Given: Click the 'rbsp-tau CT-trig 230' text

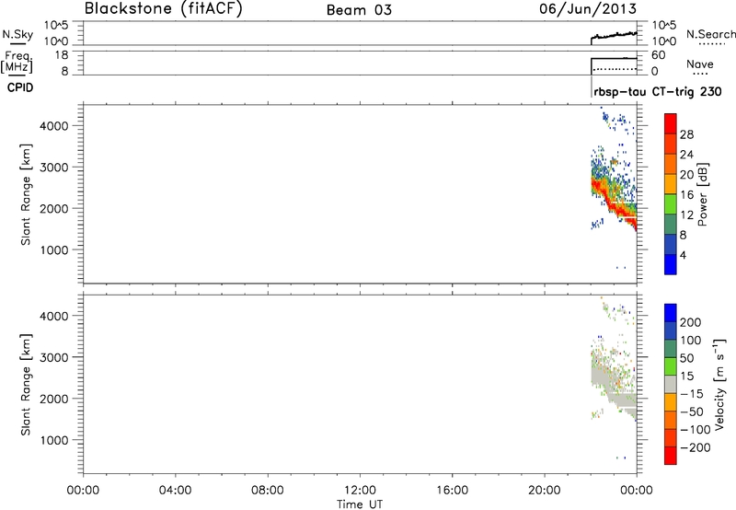Looking at the screenshot, I should click(658, 91).
